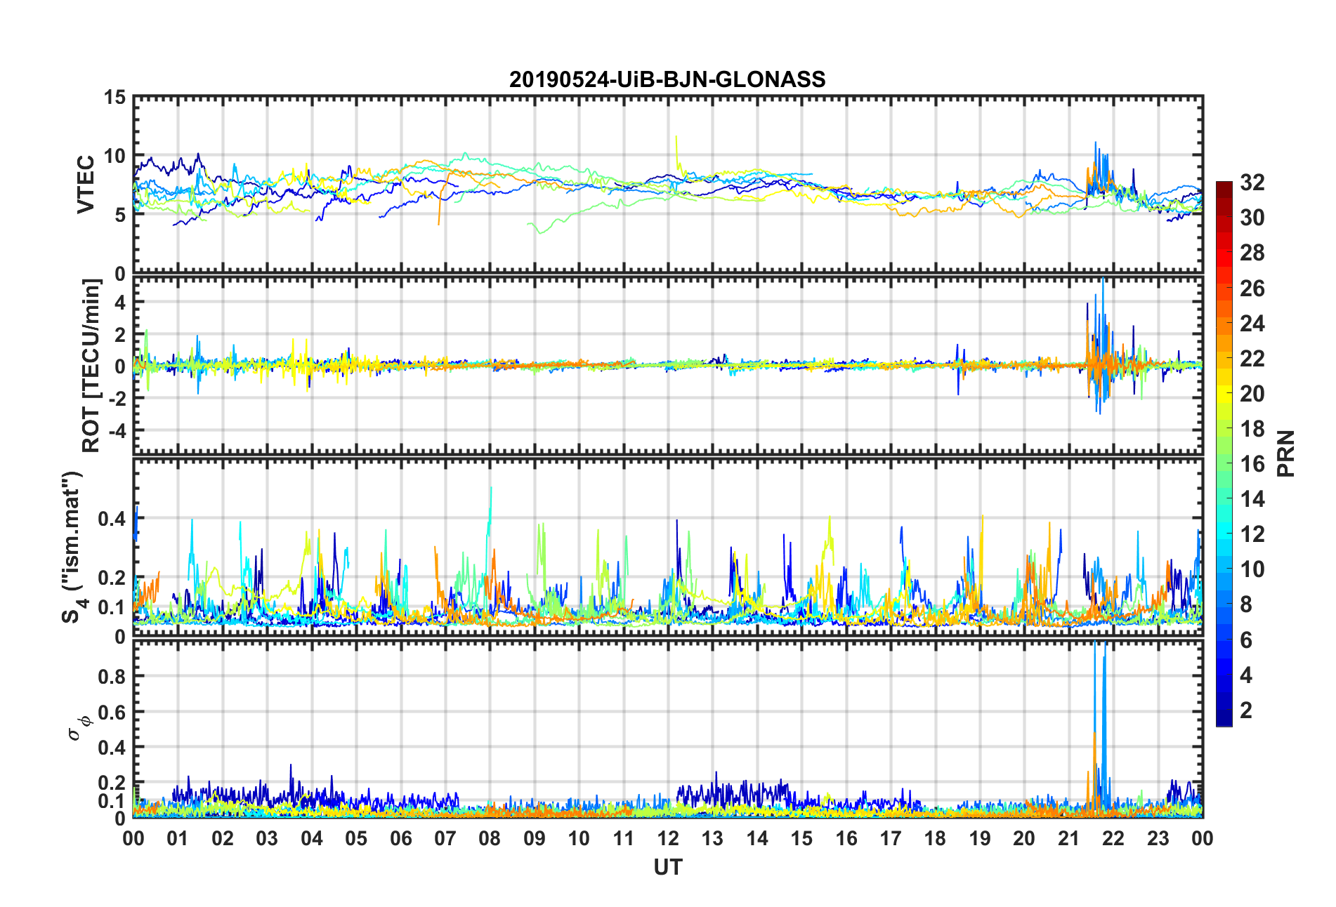Select colorbar tick label "26"
The height and width of the screenshot is (907, 1336).
pyautogui.click(x=1252, y=289)
